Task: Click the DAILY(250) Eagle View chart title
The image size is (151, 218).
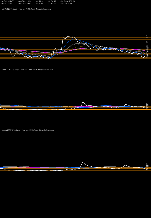Action: [27, 9]
